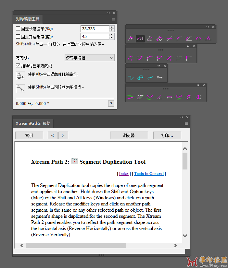
Task: Uncheck 拖动时显示方向线 checkbox
Action: pos(18,65)
